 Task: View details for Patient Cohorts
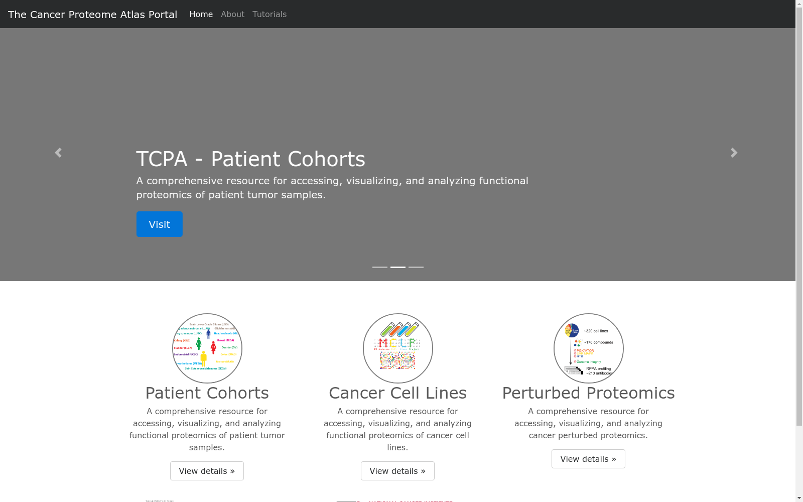click(x=207, y=471)
